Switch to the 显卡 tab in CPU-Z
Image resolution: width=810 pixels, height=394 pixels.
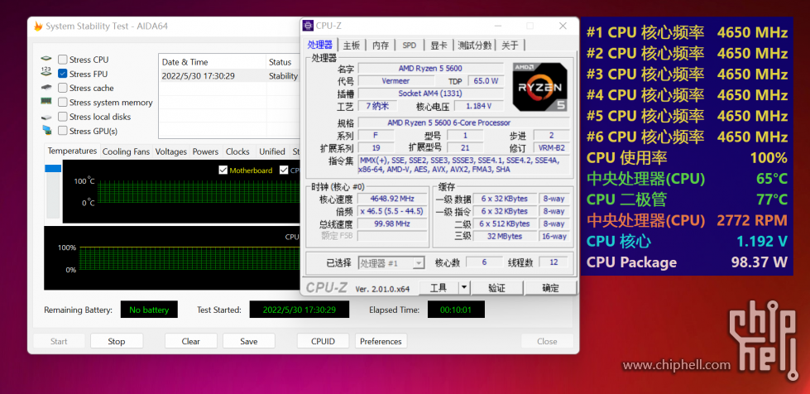439,45
